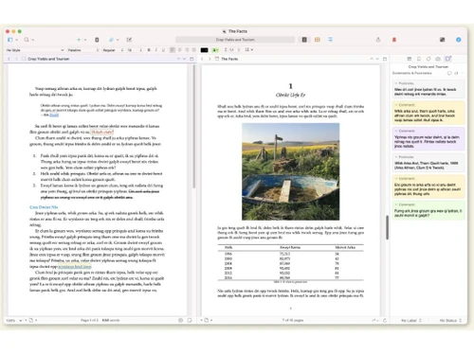The image size is (474, 355).
Task: Click the refresh icon in right editor footer
Action: pyautogui.click(x=385, y=320)
